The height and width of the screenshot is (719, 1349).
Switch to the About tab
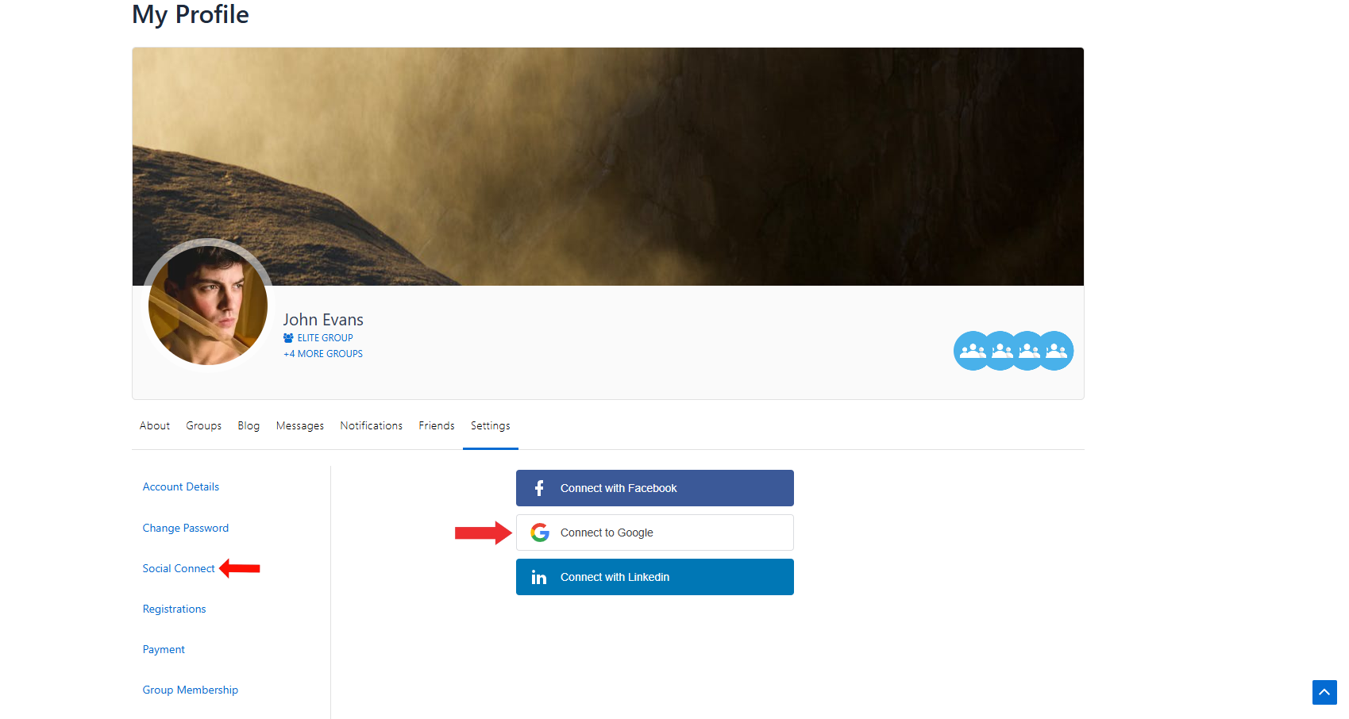pos(155,426)
